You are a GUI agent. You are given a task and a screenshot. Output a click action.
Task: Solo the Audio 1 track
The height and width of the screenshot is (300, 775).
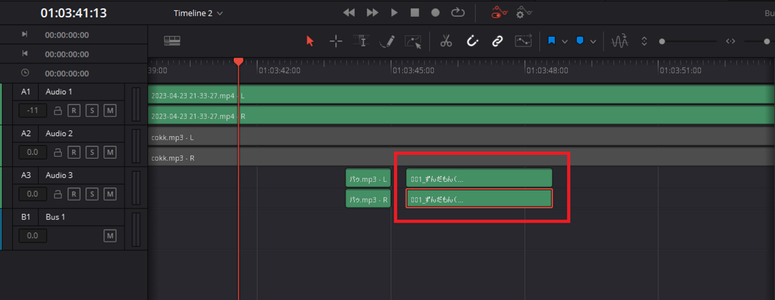tap(92, 111)
